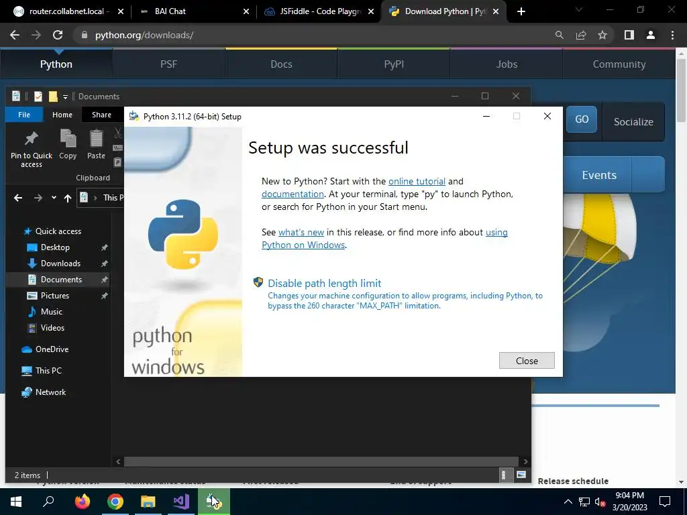Open using Python on Windows link
Screen dimensions: 687x515
(384, 239)
